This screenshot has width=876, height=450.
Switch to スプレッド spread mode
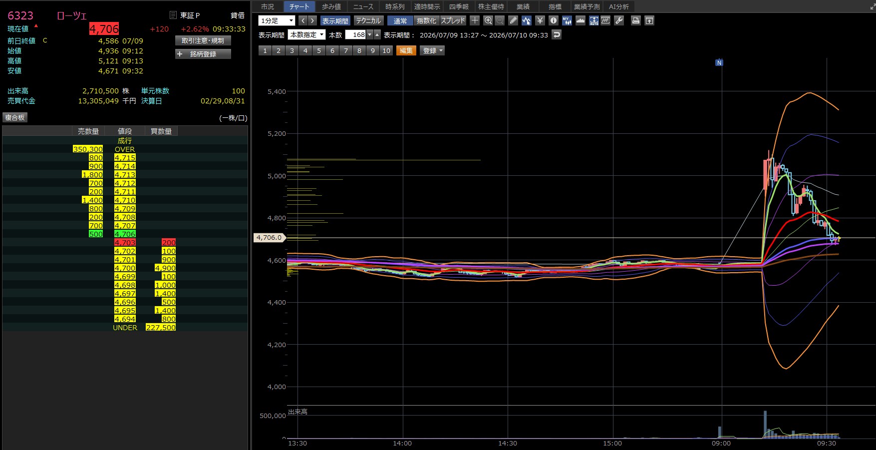pyautogui.click(x=453, y=21)
